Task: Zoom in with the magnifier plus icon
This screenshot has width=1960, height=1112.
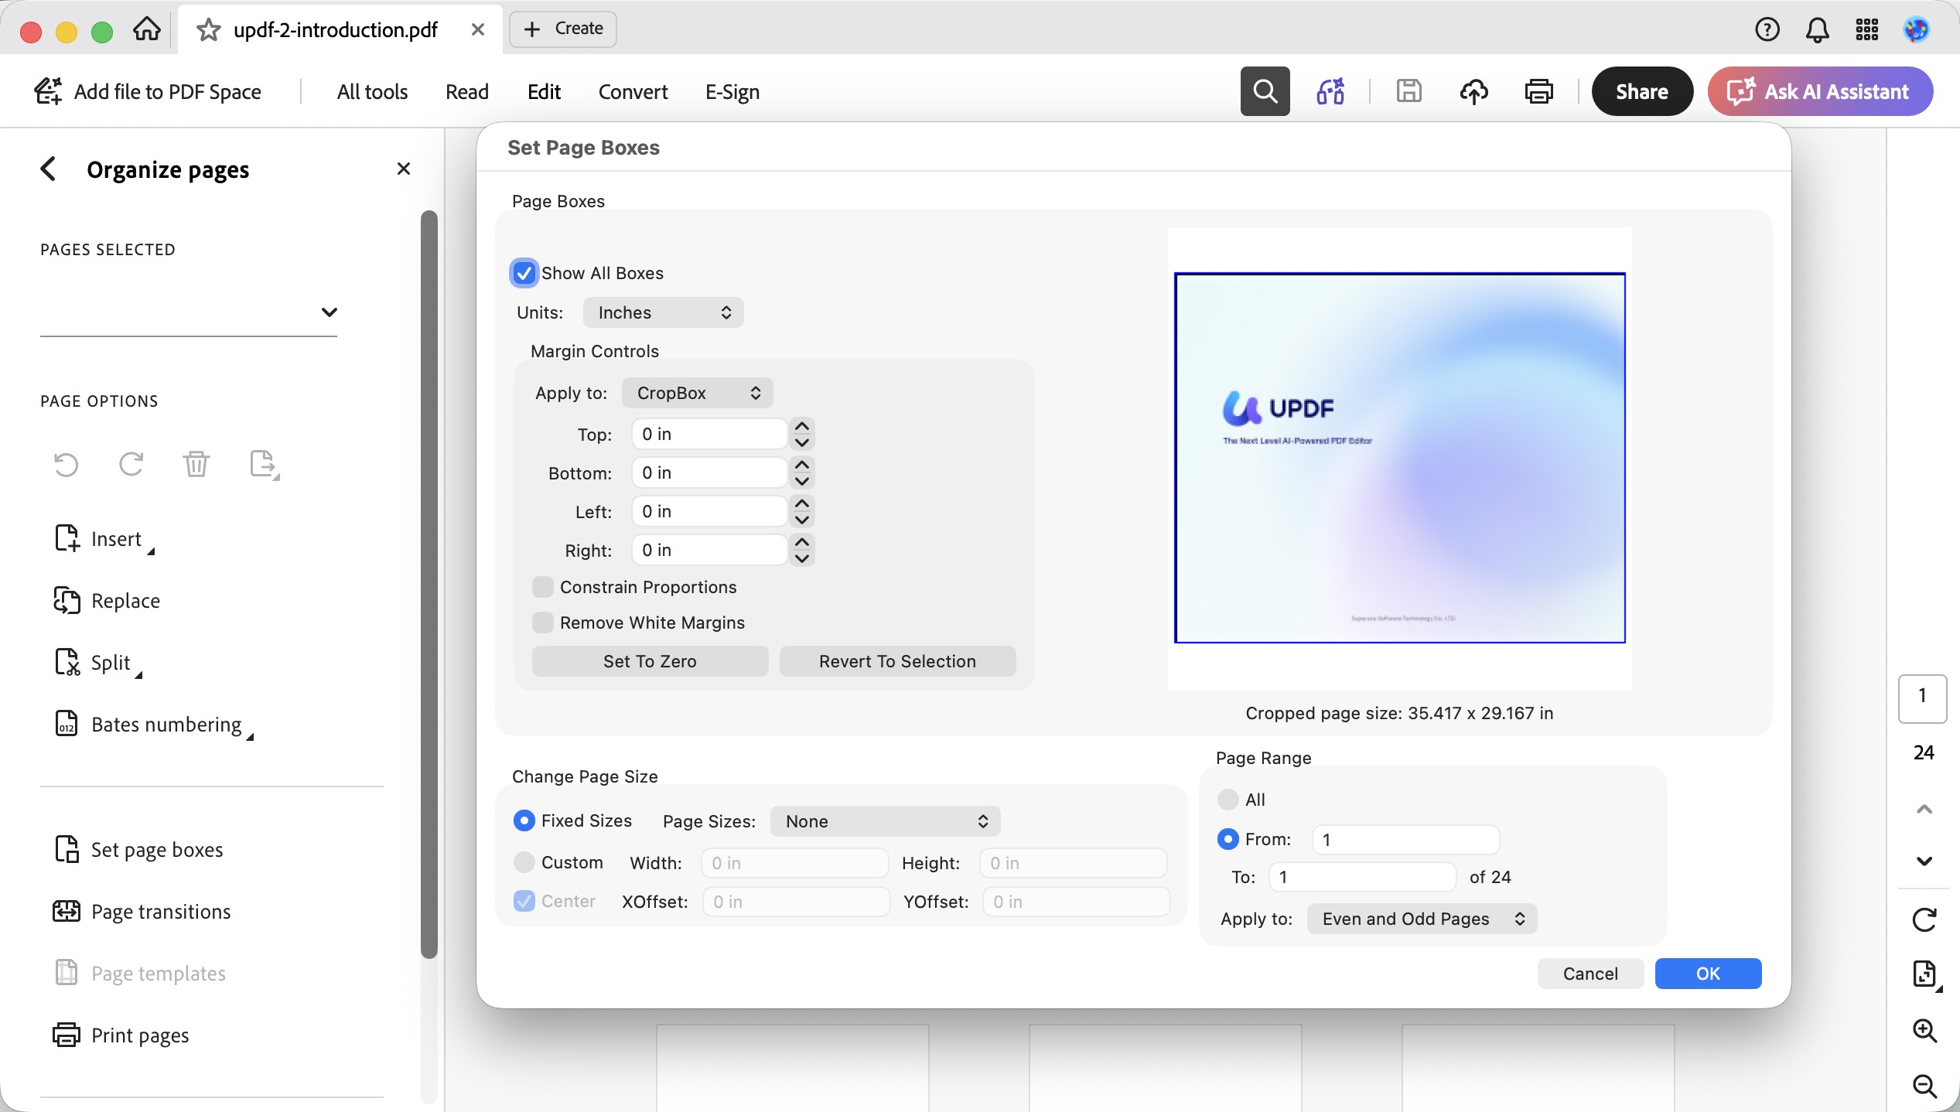Action: pyautogui.click(x=1924, y=1030)
